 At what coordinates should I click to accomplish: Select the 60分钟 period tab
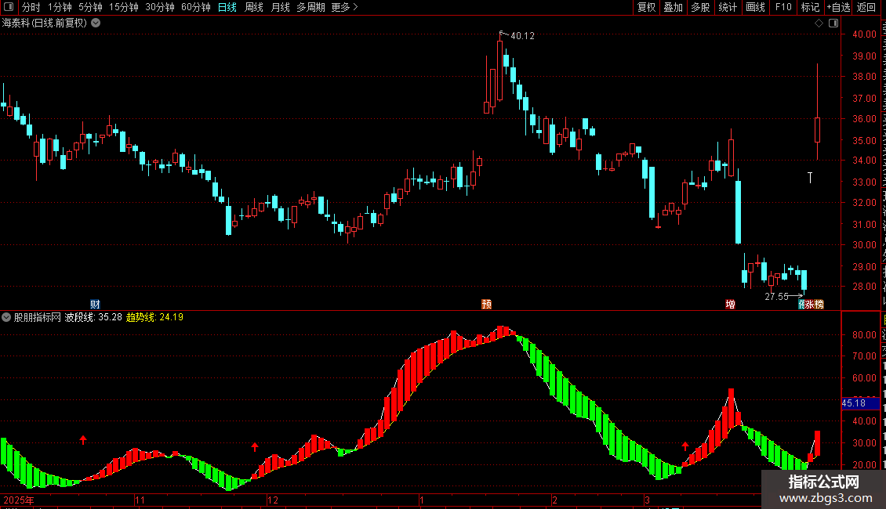click(196, 7)
